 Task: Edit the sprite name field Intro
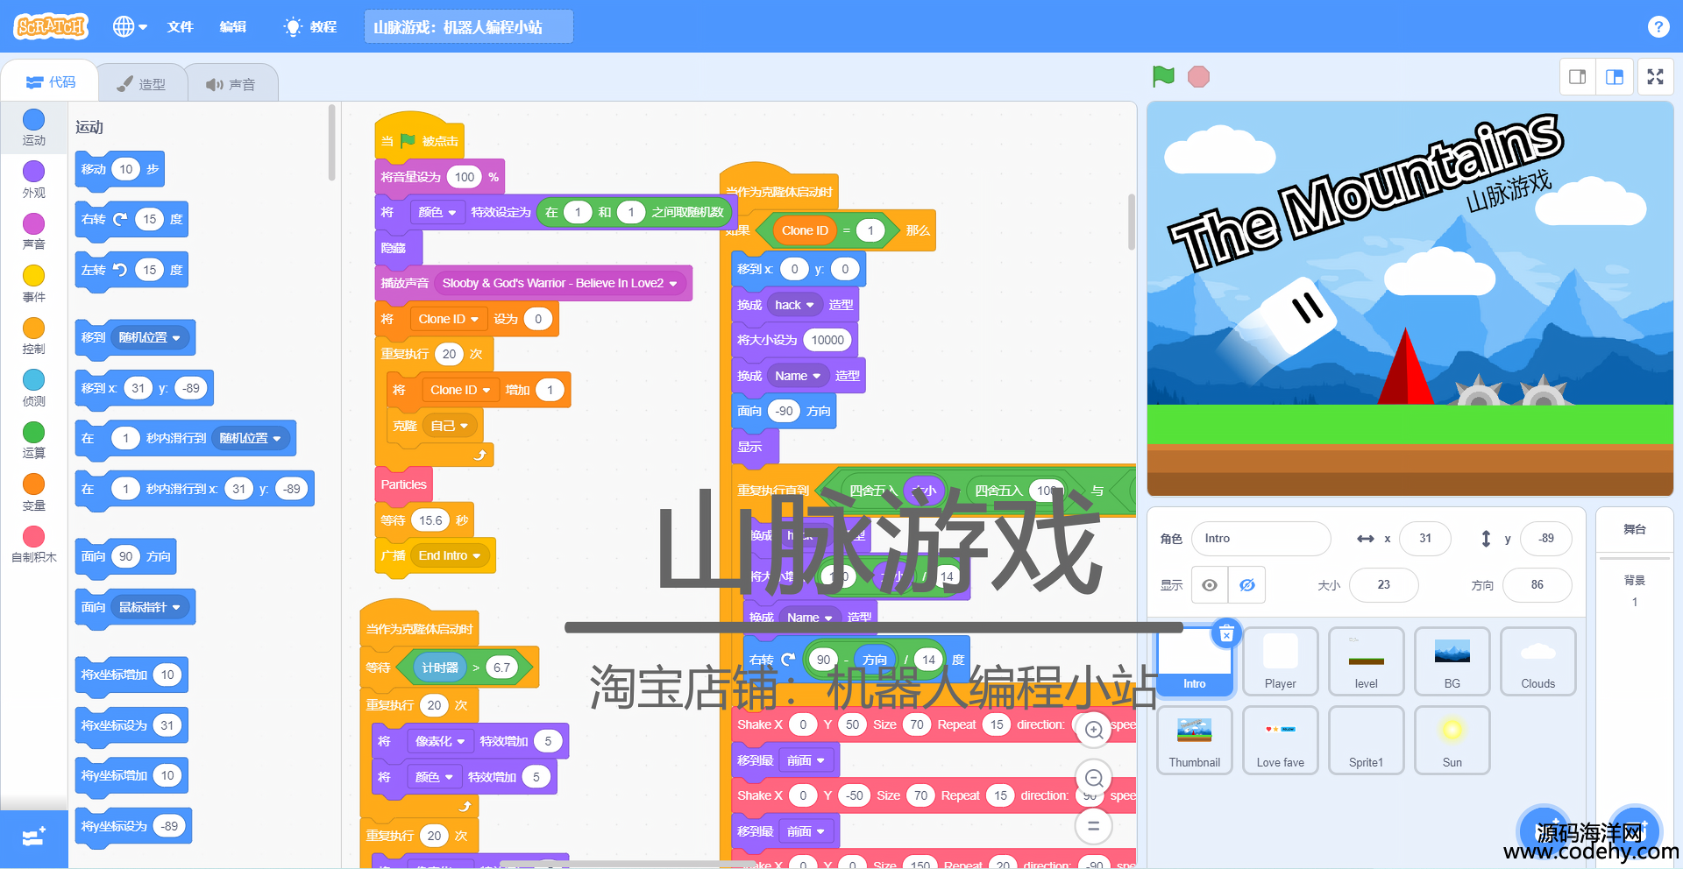pos(1260,539)
